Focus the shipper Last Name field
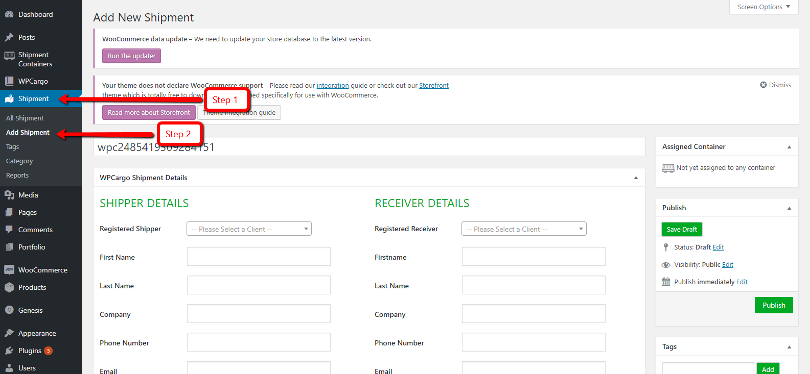Viewport: 810px width, 374px height. [259, 285]
